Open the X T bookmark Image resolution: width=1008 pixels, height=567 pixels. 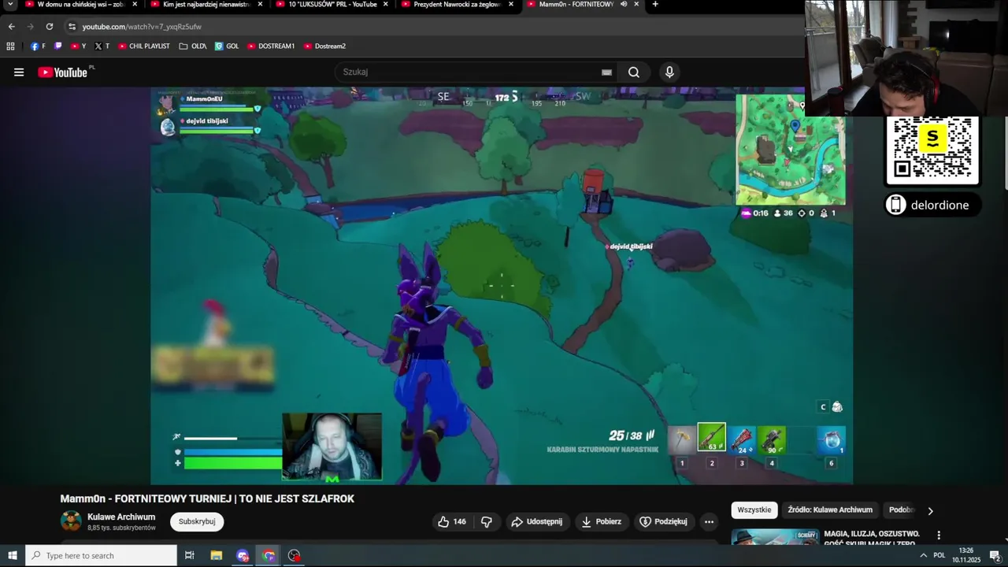click(102, 46)
